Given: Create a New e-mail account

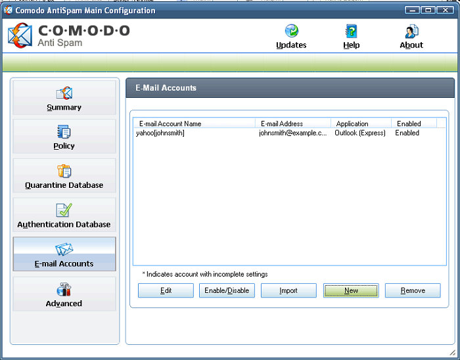Looking at the screenshot, I should pos(351,290).
